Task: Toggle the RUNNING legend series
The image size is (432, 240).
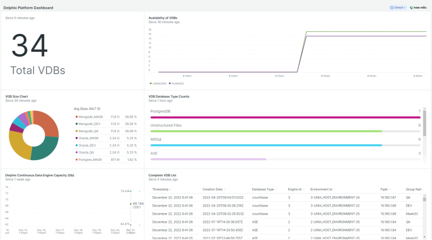Action: pyautogui.click(x=177, y=84)
